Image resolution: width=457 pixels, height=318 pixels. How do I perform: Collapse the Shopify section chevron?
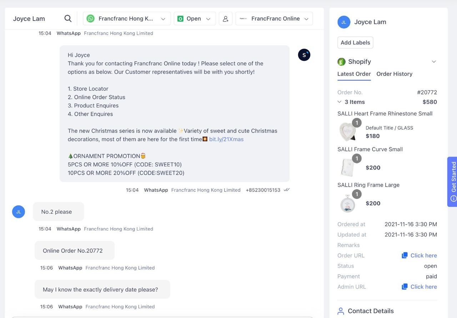tap(434, 62)
